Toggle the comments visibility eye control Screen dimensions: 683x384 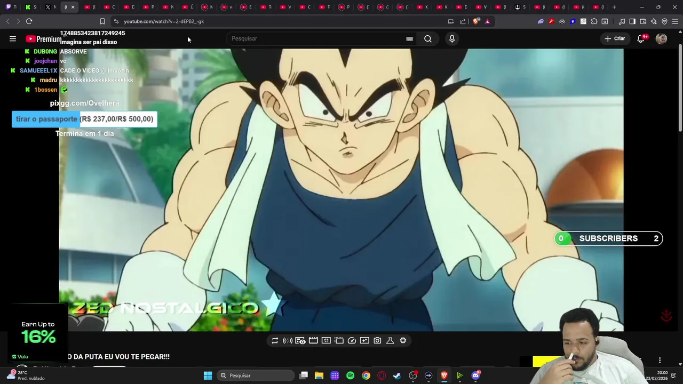[300, 340]
